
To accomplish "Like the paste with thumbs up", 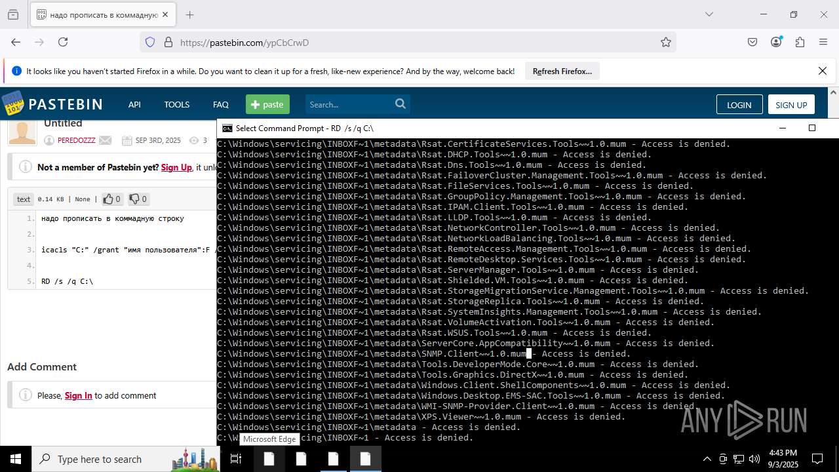I will pos(111,199).
